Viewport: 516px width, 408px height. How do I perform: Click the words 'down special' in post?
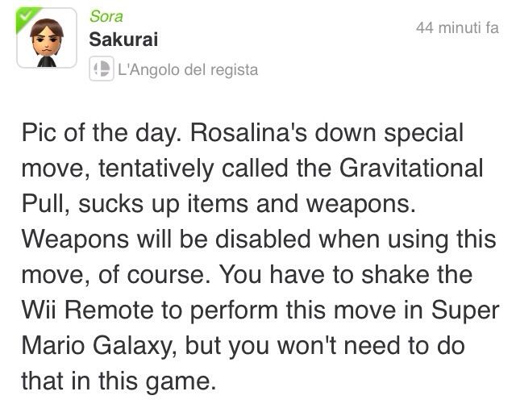(x=389, y=133)
